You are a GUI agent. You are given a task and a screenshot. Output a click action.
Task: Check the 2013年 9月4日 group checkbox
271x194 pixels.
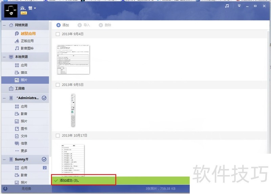click(x=58, y=34)
